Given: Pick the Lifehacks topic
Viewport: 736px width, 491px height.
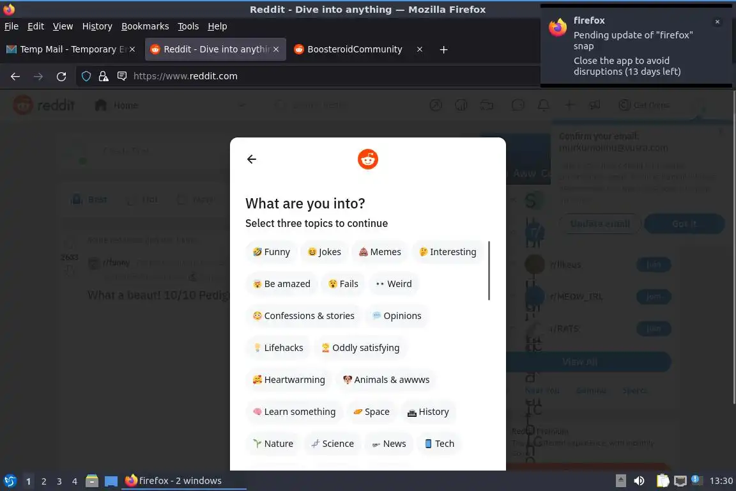Looking at the screenshot, I should (x=278, y=348).
